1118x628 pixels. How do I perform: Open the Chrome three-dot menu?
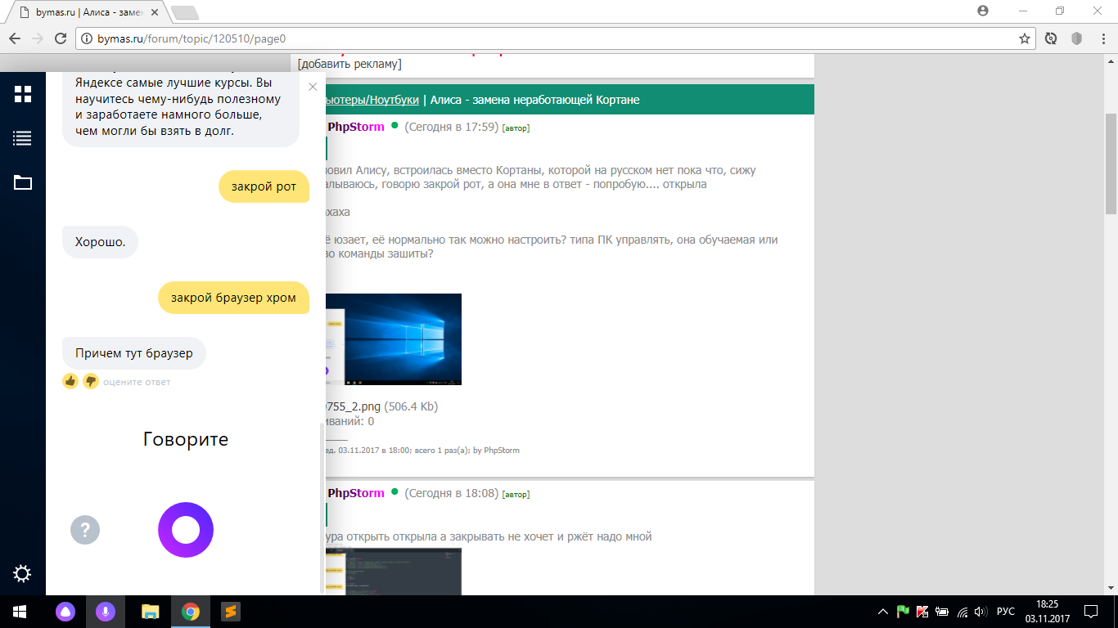tap(1102, 38)
